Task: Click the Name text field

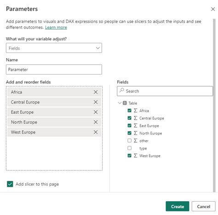Action: pyautogui.click(x=54, y=70)
